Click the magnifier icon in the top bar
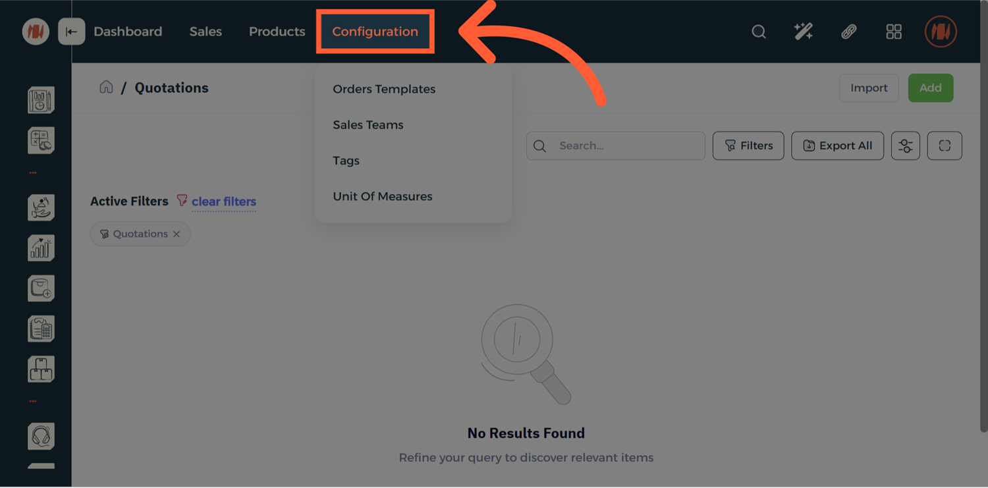 [x=759, y=32]
